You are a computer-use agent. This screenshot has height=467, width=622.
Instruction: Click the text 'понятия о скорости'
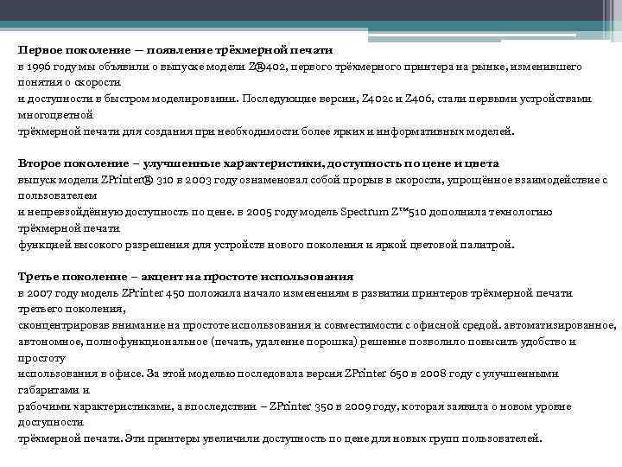tap(69, 83)
